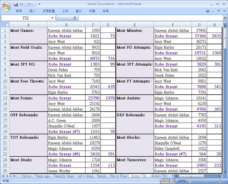Go to last sheet tab navigation arrow
228x184 pixels.
tap(14, 176)
